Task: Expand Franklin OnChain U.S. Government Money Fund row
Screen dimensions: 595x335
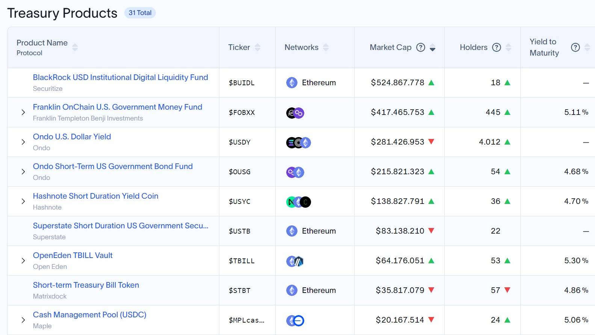Action: (x=23, y=112)
